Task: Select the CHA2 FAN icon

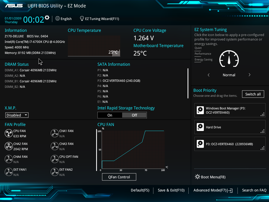Action: pos(9,146)
